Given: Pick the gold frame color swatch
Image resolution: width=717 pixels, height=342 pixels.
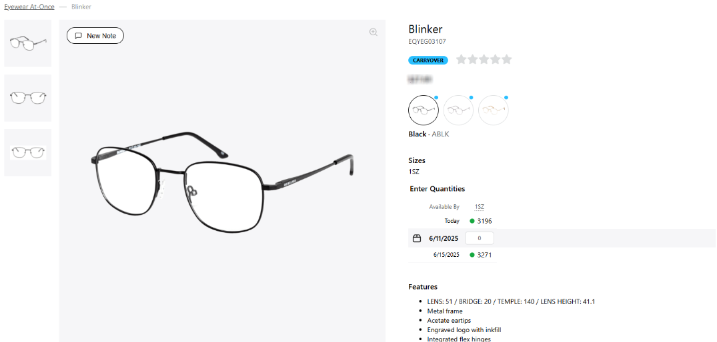Looking at the screenshot, I should (494, 110).
